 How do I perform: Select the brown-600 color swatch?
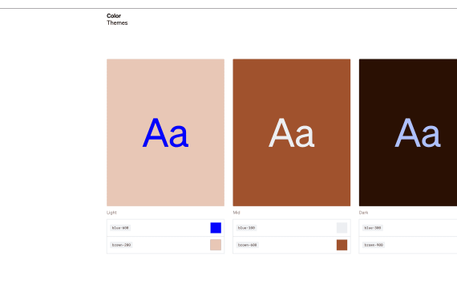point(342,245)
